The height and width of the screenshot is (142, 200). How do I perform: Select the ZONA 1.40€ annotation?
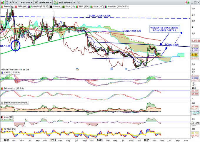(x=172, y=45)
